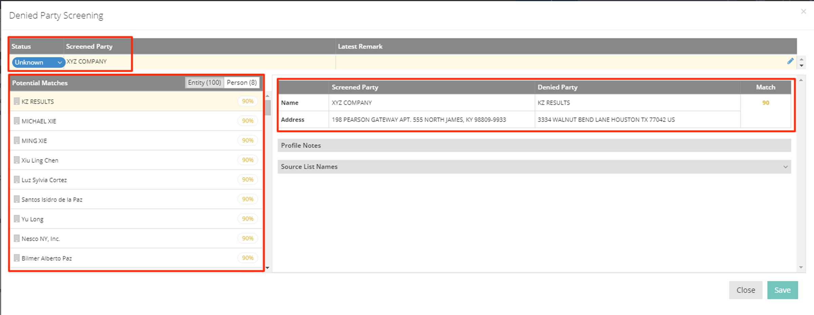This screenshot has height=315, width=814.
Task: Switch to the Person (8) tab
Action: [241, 83]
